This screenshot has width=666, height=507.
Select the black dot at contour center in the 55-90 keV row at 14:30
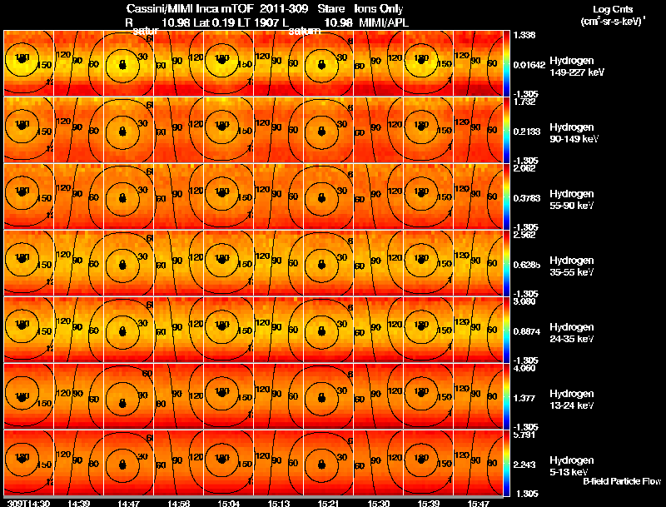click(x=22, y=192)
